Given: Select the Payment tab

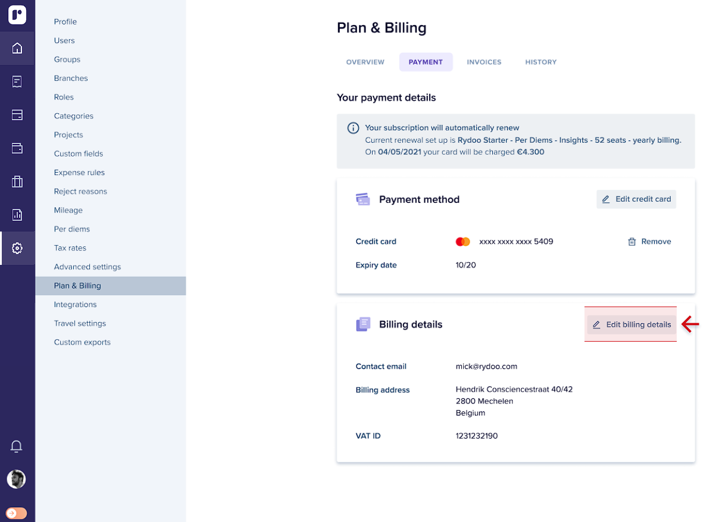Looking at the screenshot, I should (426, 62).
